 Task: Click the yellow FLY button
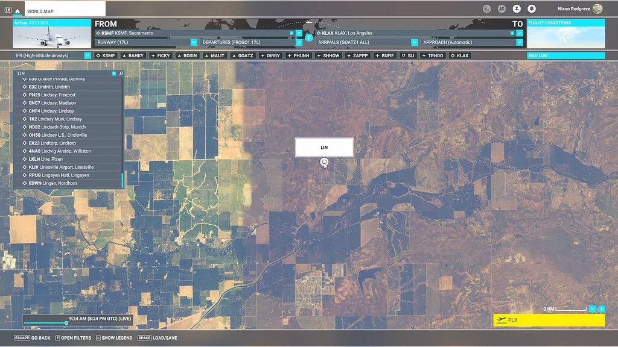coord(548,320)
